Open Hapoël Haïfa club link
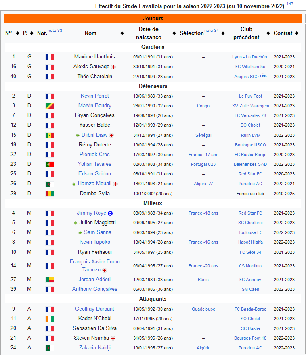Screen dimensions: 306x355 (250, 242)
